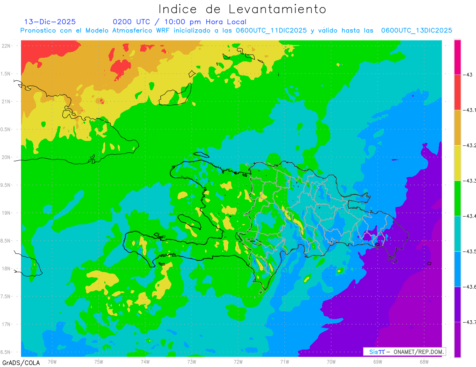
Task: Click the '70W' longitude label
Action: coord(331,361)
